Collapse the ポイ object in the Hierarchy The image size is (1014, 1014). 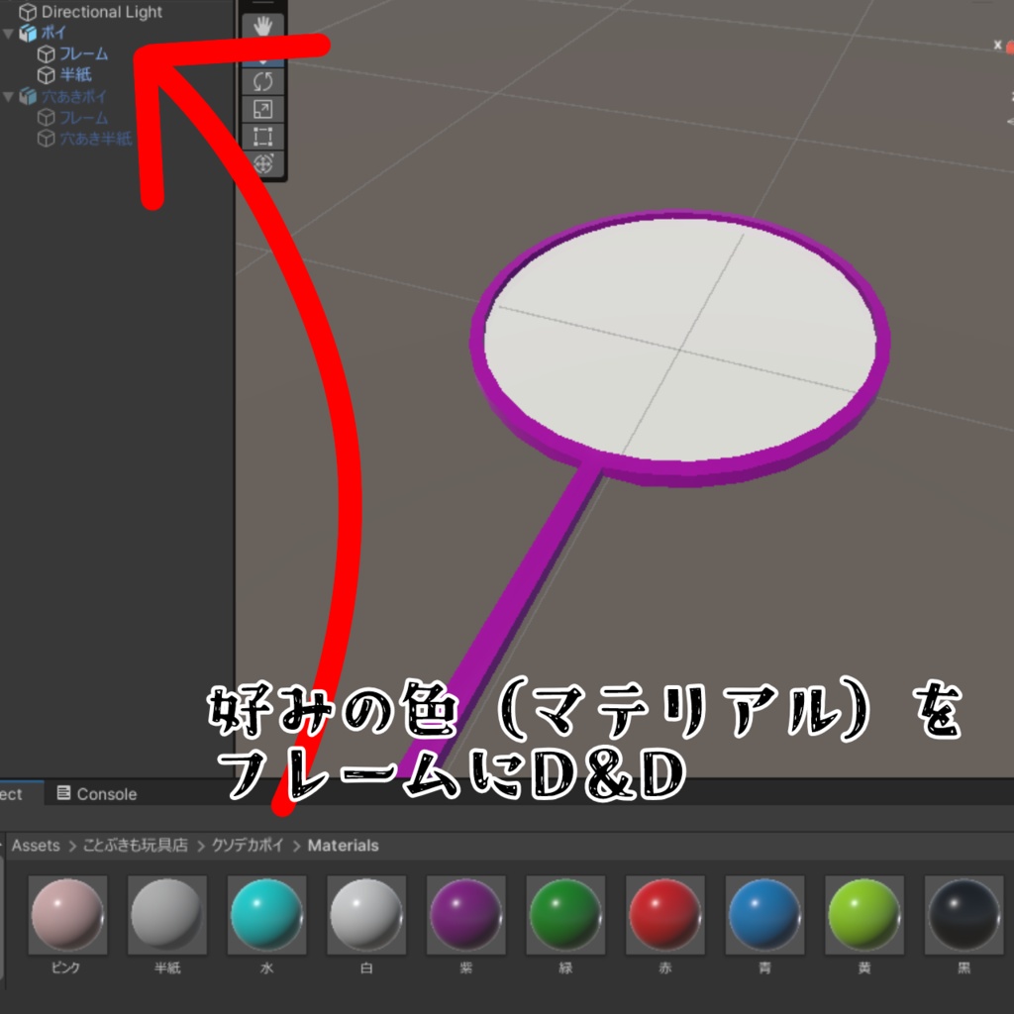(x=7, y=33)
